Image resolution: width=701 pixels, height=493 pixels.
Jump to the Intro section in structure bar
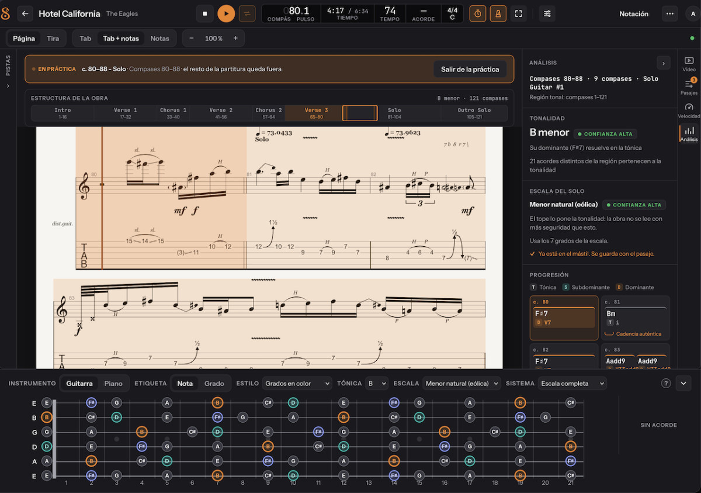[x=63, y=113]
